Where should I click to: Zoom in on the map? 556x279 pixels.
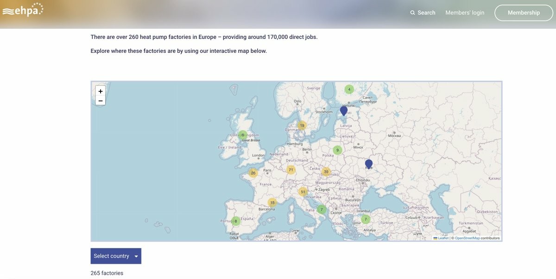pos(101,91)
